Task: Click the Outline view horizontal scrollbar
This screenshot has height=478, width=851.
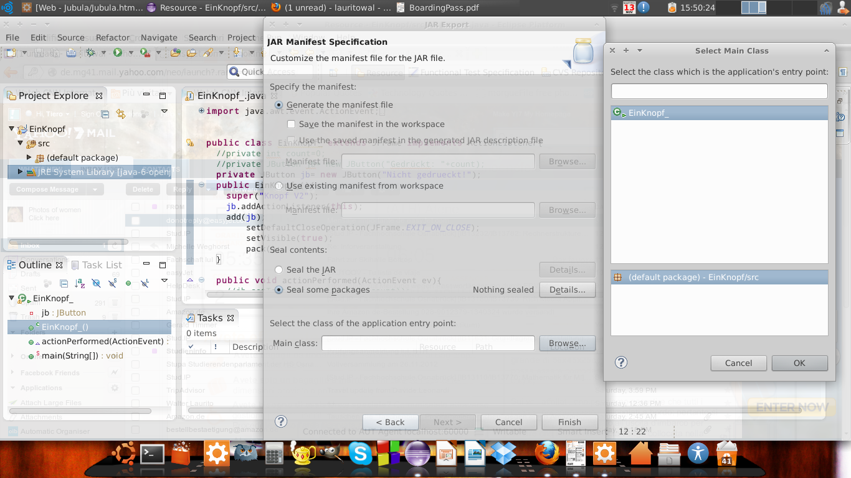Action: 79,411
